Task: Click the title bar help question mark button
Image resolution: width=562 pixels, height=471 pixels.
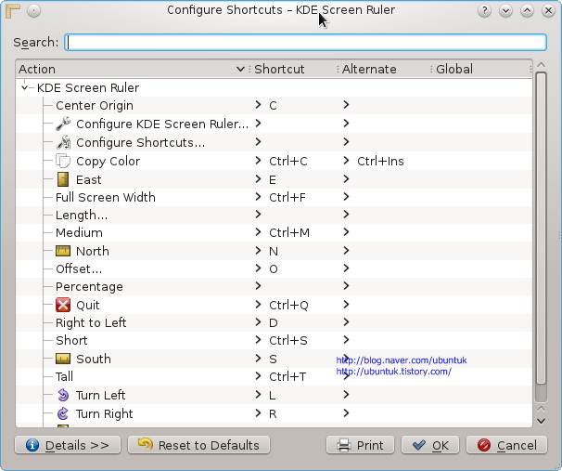Action: click(x=484, y=11)
